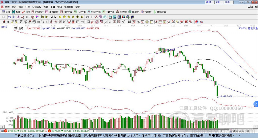Click the 客服 customer service button

pyautogui.click(x=209, y=2)
